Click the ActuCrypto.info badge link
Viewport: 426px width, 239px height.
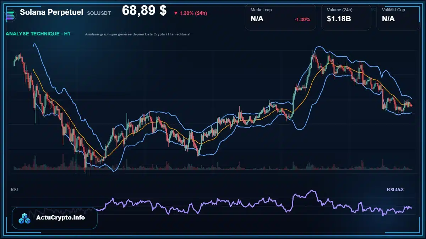click(x=55, y=218)
